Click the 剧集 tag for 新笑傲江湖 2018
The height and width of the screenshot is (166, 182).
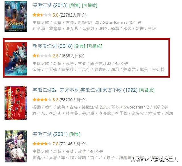pos(80,46)
